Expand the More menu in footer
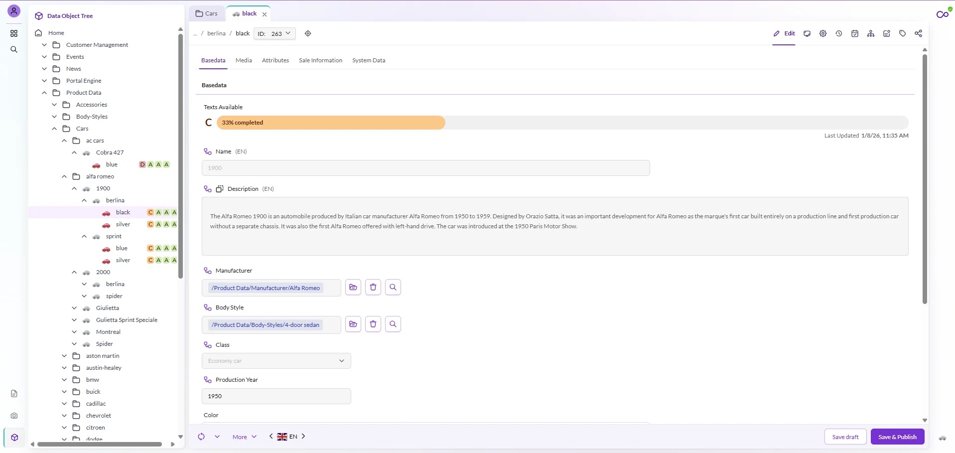955x453 pixels. pyautogui.click(x=245, y=437)
